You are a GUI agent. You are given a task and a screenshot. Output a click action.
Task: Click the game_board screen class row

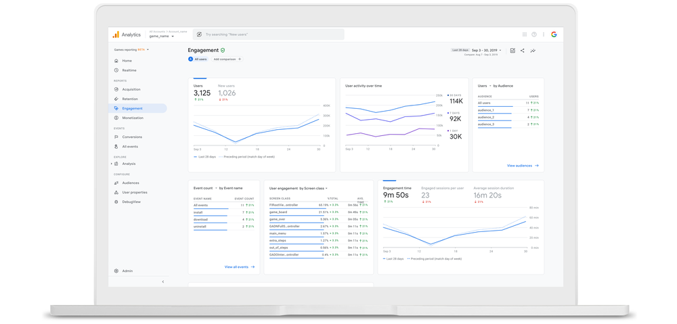(319, 212)
